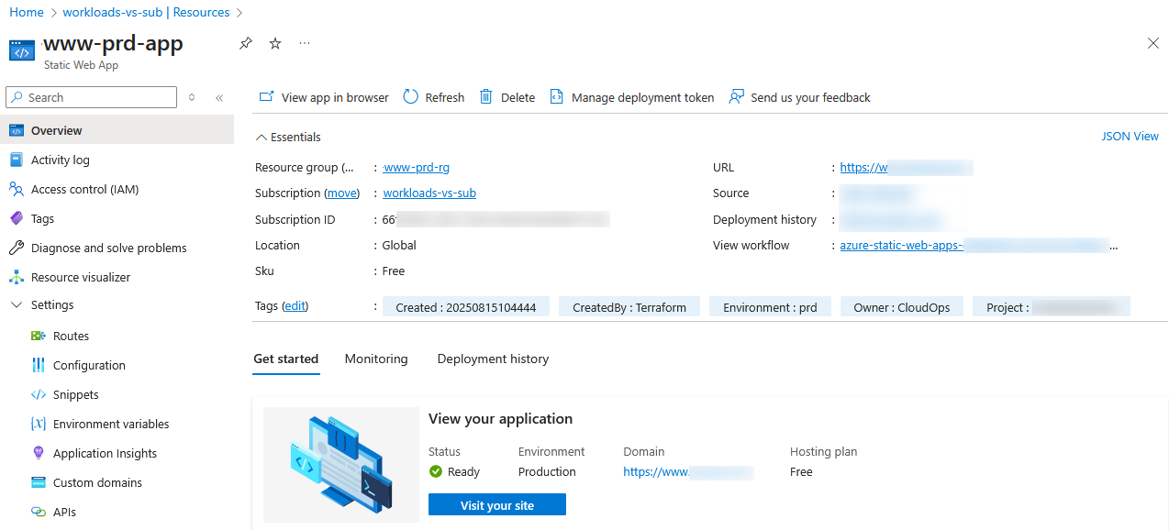The width and height of the screenshot is (1169, 530).
Task: View app in browser from toolbar
Action: pyautogui.click(x=323, y=97)
